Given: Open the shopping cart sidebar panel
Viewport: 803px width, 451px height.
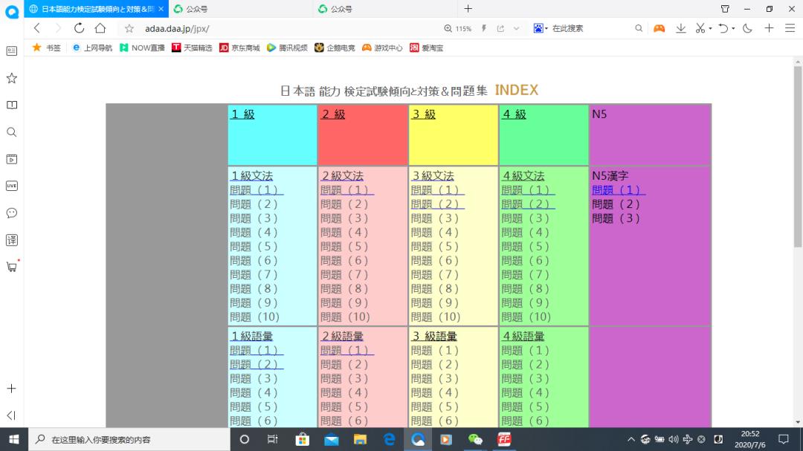Looking at the screenshot, I should (x=10, y=267).
